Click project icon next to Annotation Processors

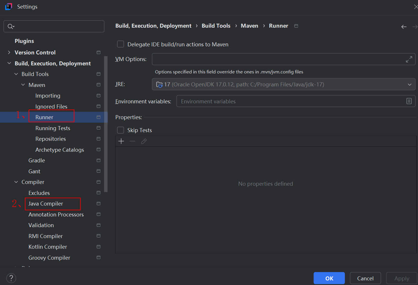point(98,214)
